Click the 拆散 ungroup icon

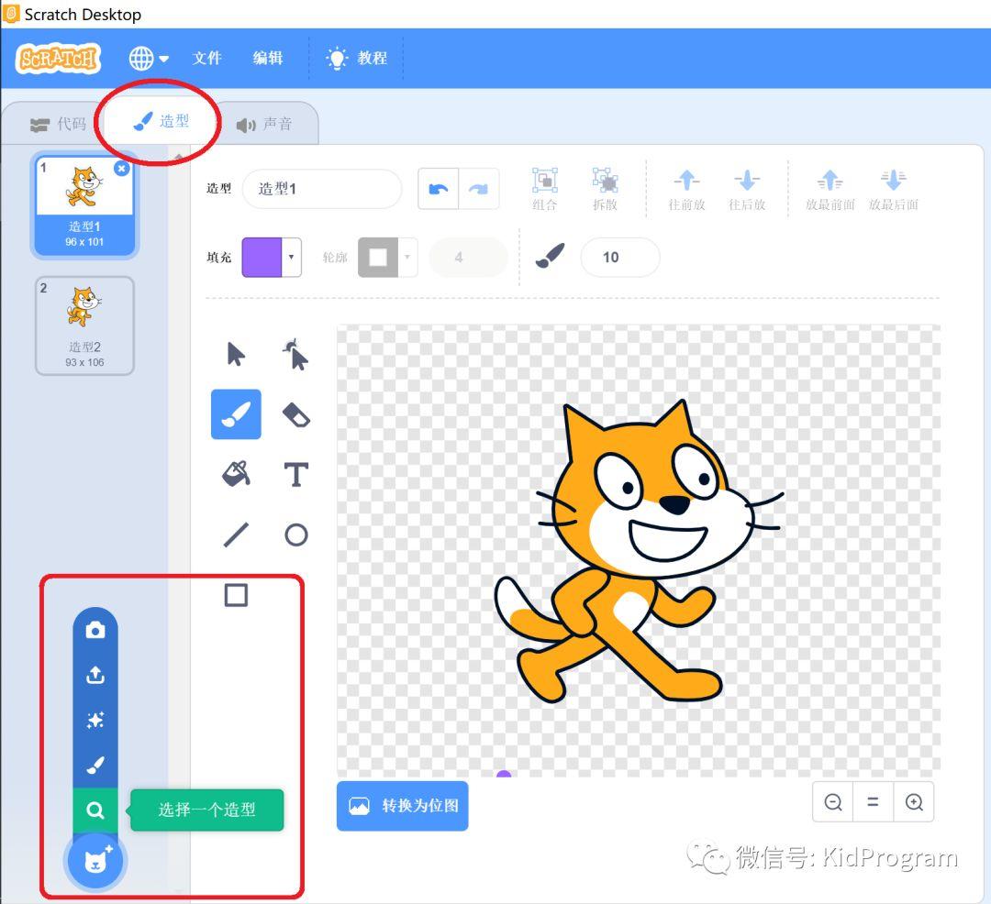click(x=605, y=189)
